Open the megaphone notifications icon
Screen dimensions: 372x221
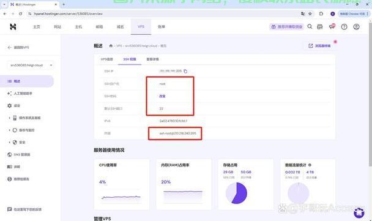(332, 26)
